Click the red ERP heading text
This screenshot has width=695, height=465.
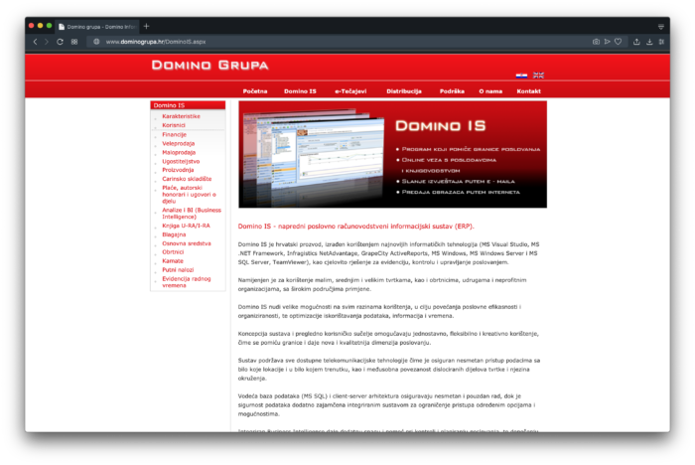pos(355,227)
